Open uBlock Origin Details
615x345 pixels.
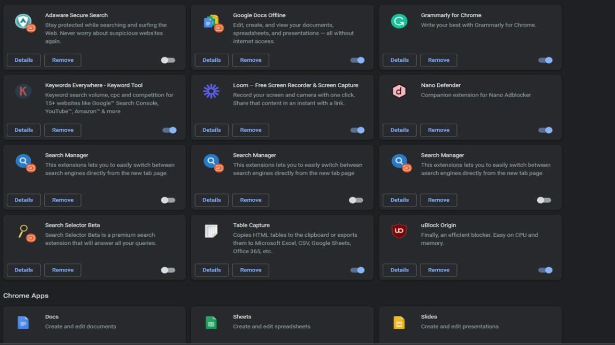pyautogui.click(x=399, y=270)
